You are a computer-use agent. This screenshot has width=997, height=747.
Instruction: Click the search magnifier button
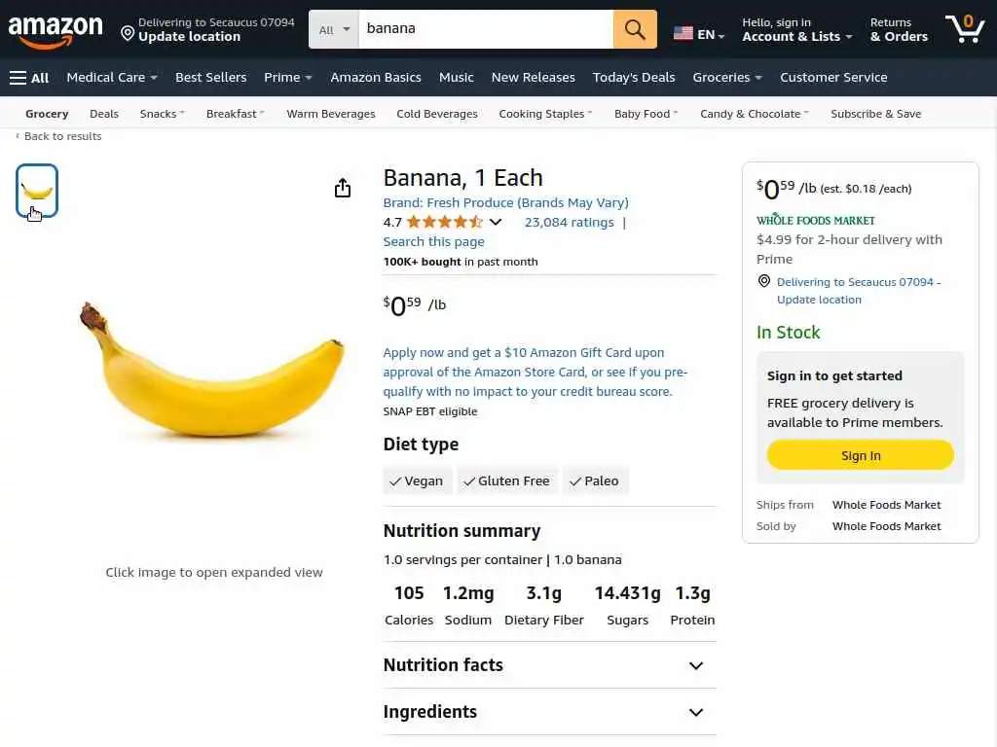[635, 29]
